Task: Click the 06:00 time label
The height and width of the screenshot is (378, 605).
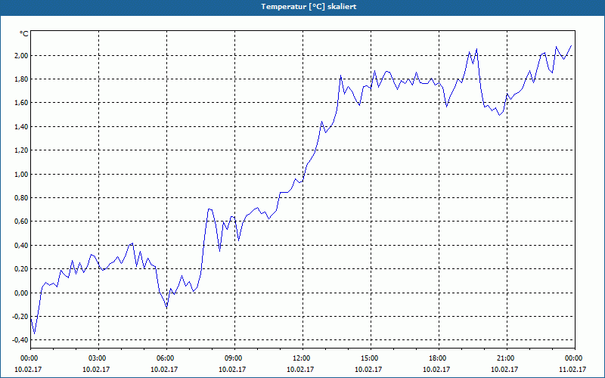Action: [x=166, y=358]
